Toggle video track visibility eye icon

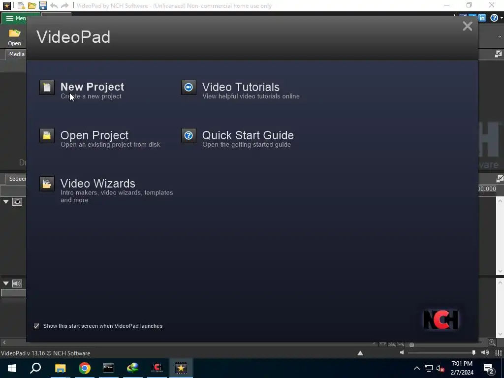(x=17, y=202)
